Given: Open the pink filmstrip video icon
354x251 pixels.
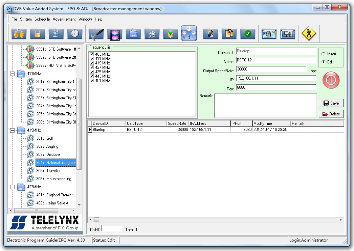Looking at the screenshot, I should pos(115,34).
